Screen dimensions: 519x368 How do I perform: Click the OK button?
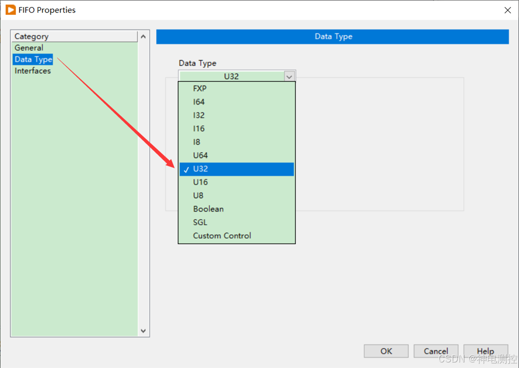click(x=386, y=351)
